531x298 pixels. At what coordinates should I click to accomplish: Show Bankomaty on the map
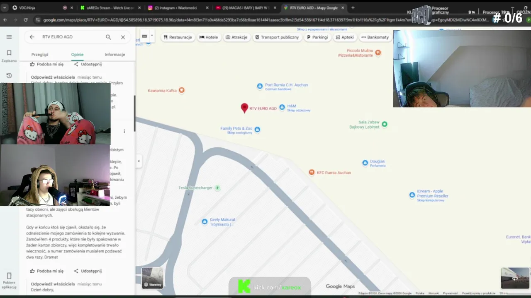(x=375, y=37)
